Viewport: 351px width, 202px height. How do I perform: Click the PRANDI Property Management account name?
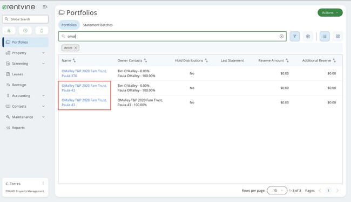(25, 191)
